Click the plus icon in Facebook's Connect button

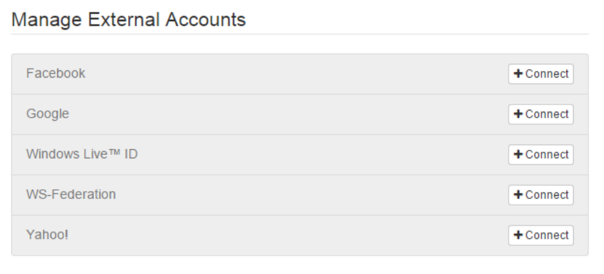click(x=518, y=74)
